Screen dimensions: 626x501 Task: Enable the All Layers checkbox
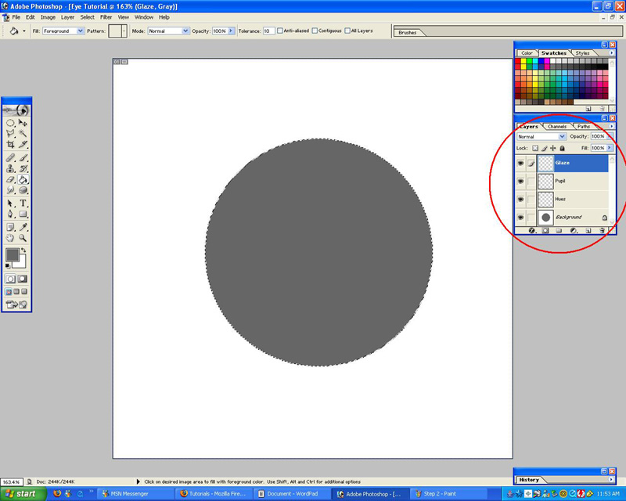tap(347, 31)
